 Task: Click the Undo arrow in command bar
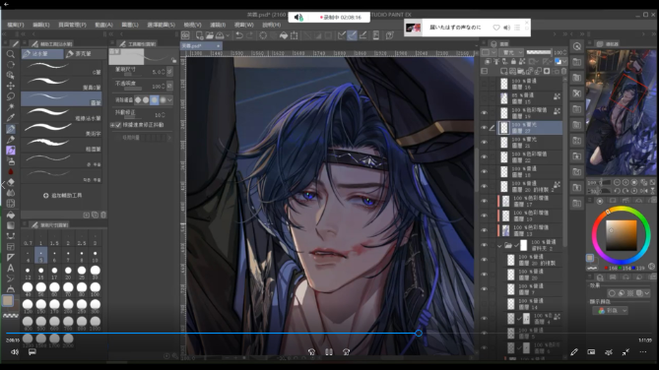pyautogui.click(x=239, y=35)
